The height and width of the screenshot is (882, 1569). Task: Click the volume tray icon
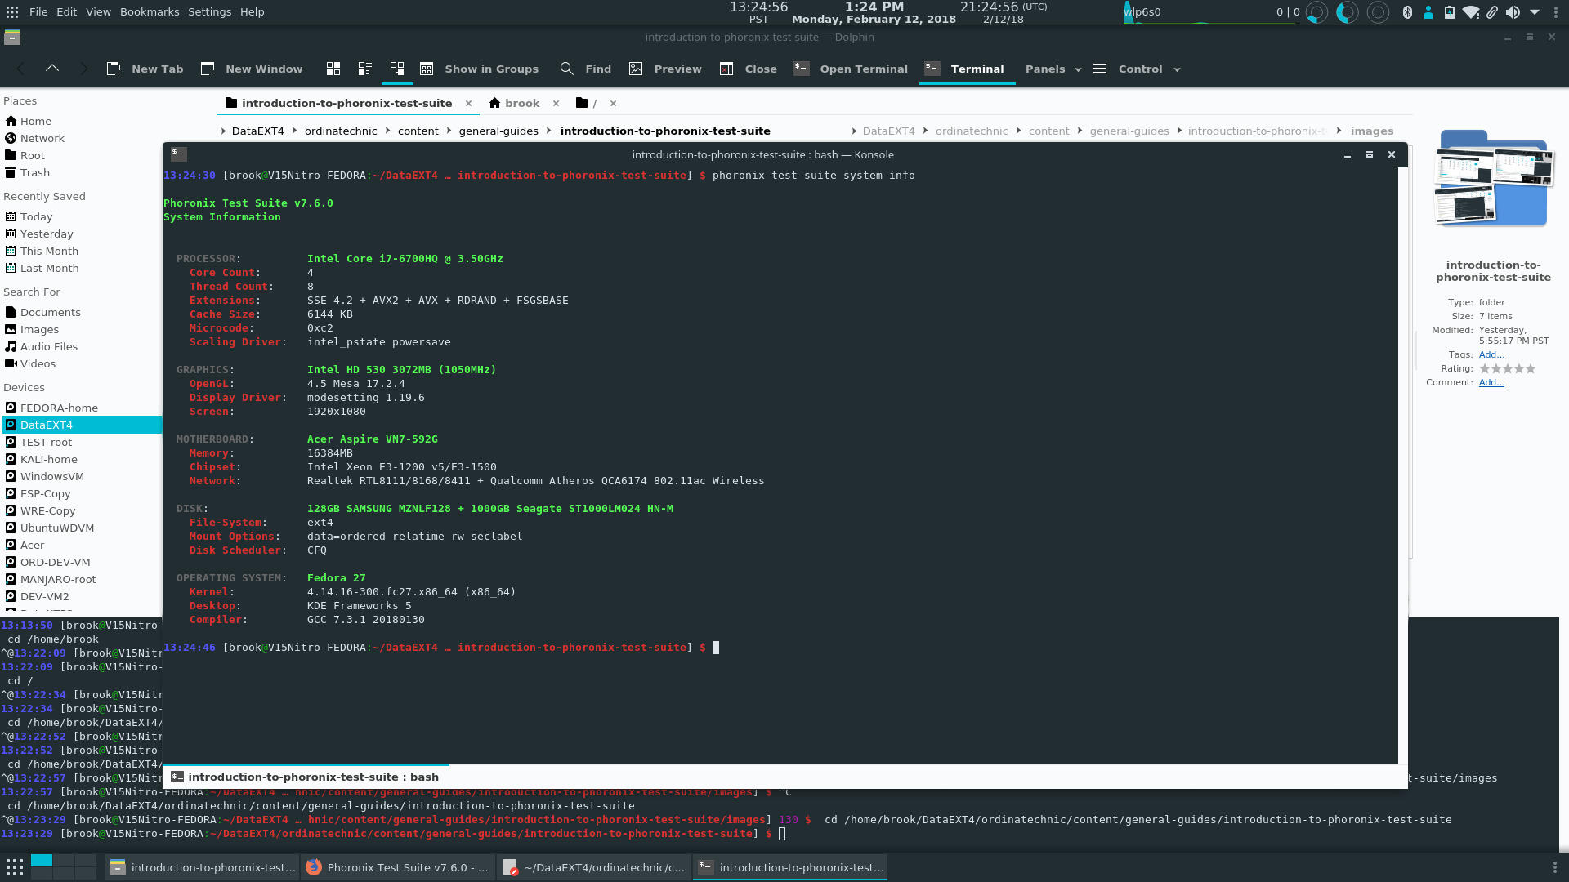click(1513, 11)
